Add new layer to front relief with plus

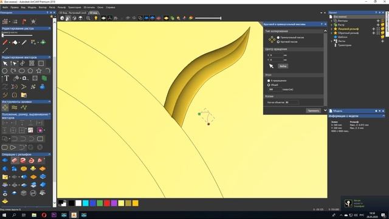pyautogui.click(x=374, y=29)
